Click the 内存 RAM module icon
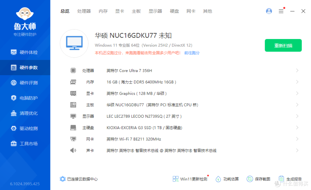The width and height of the screenshot is (311, 190). coord(73,82)
